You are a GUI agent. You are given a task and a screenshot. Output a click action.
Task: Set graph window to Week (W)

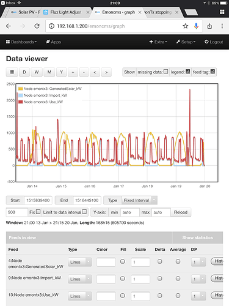37,72
